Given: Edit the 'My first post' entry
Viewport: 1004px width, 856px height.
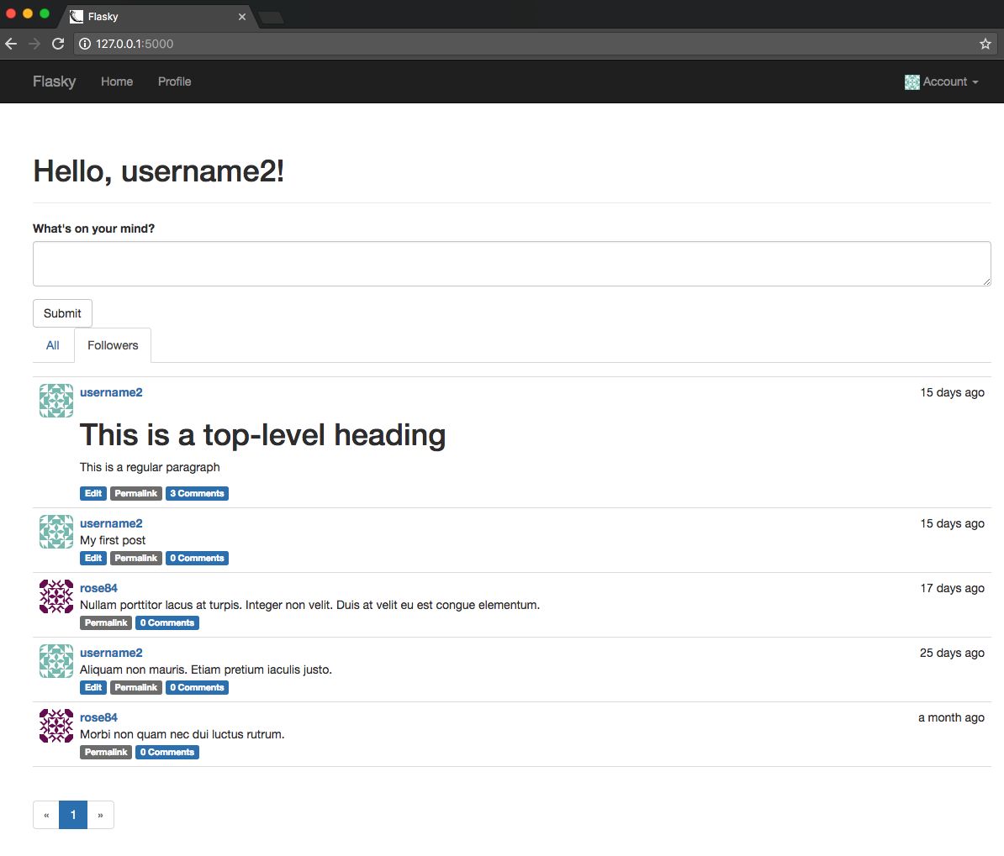Looking at the screenshot, I should coord(93,559).
